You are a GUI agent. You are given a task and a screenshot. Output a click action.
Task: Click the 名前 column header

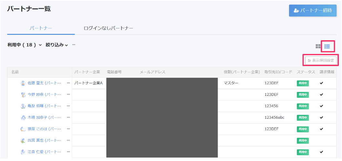click(15, 72)
